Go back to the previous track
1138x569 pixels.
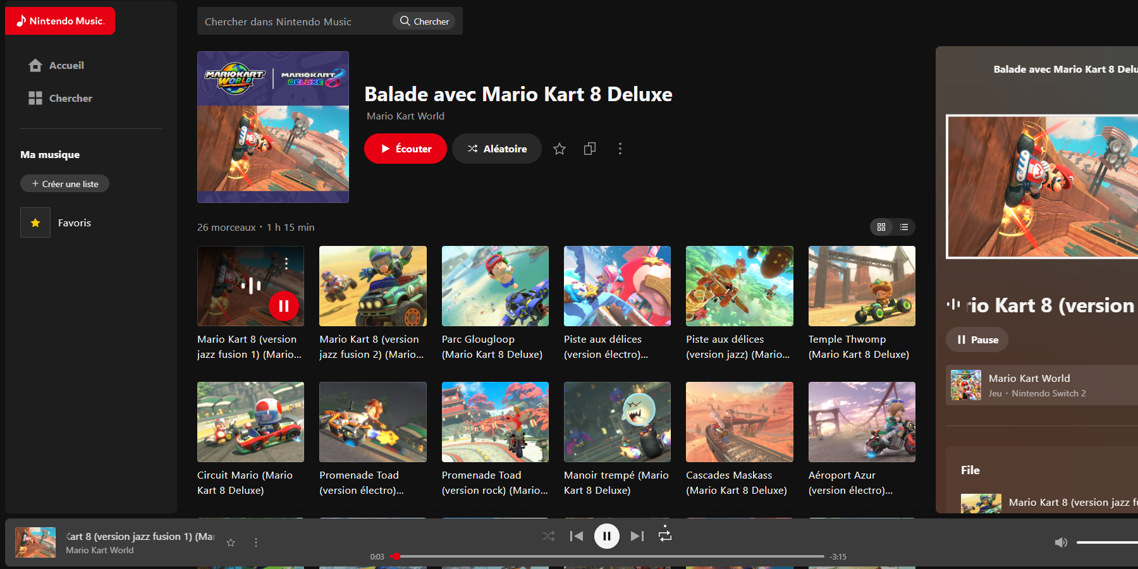[576, 536]
